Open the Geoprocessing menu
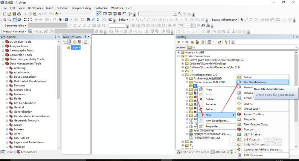The image size is (299, 161). (81, 8)
